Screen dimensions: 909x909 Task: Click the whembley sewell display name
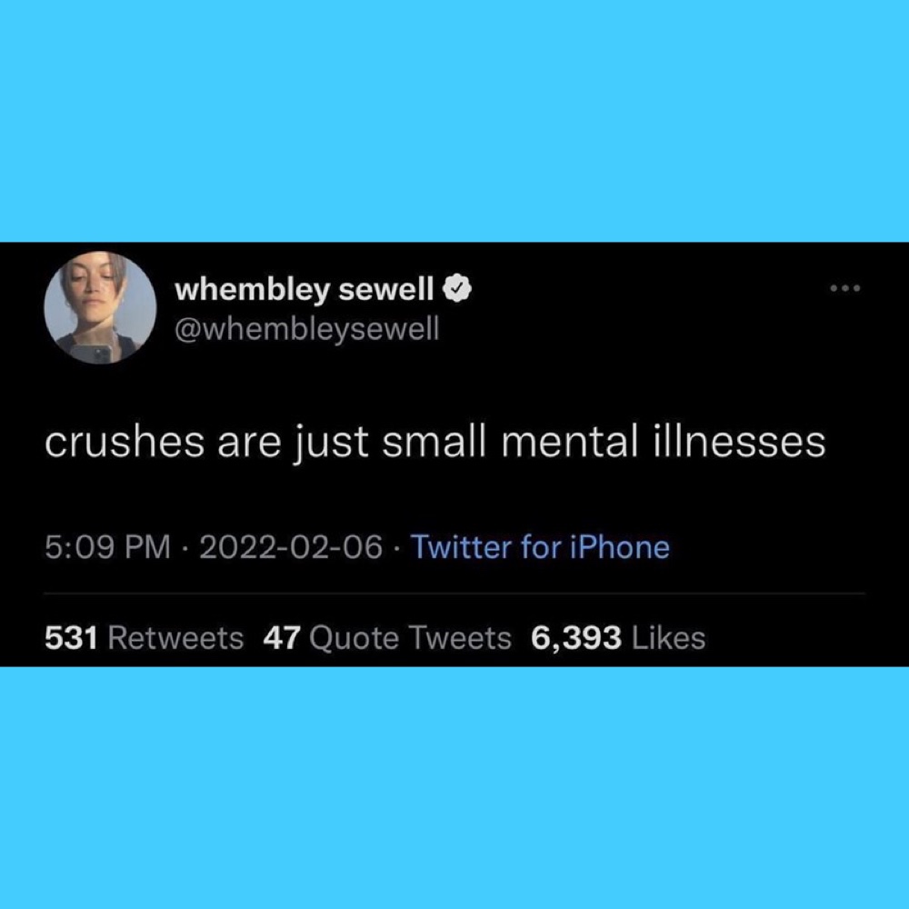305,289
